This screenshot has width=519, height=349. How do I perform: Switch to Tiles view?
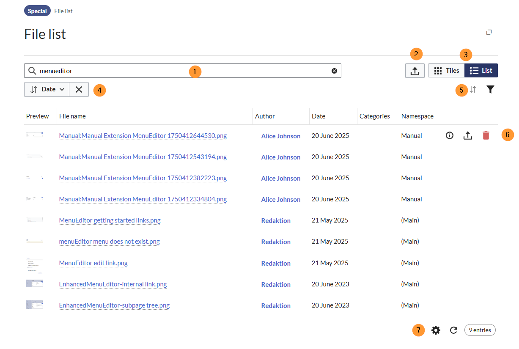pos(446,71)
